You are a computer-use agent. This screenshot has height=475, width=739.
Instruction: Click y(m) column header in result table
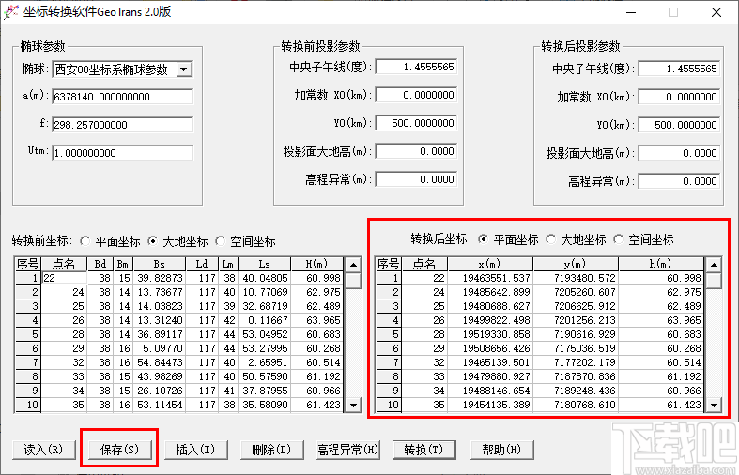[576, 264]
